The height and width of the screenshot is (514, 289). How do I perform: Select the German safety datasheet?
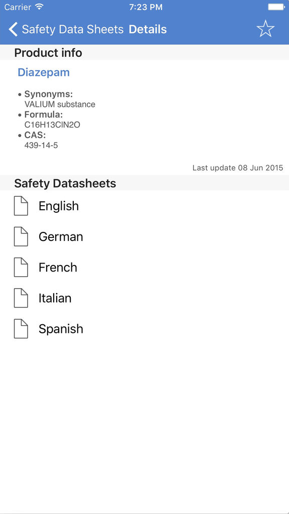click(x=144, y=236)
